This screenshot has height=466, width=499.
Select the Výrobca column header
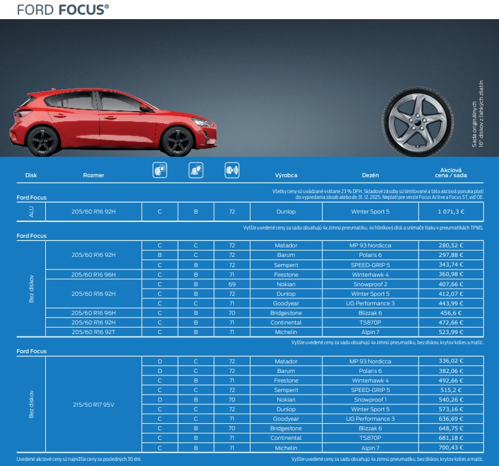point(286,175)
